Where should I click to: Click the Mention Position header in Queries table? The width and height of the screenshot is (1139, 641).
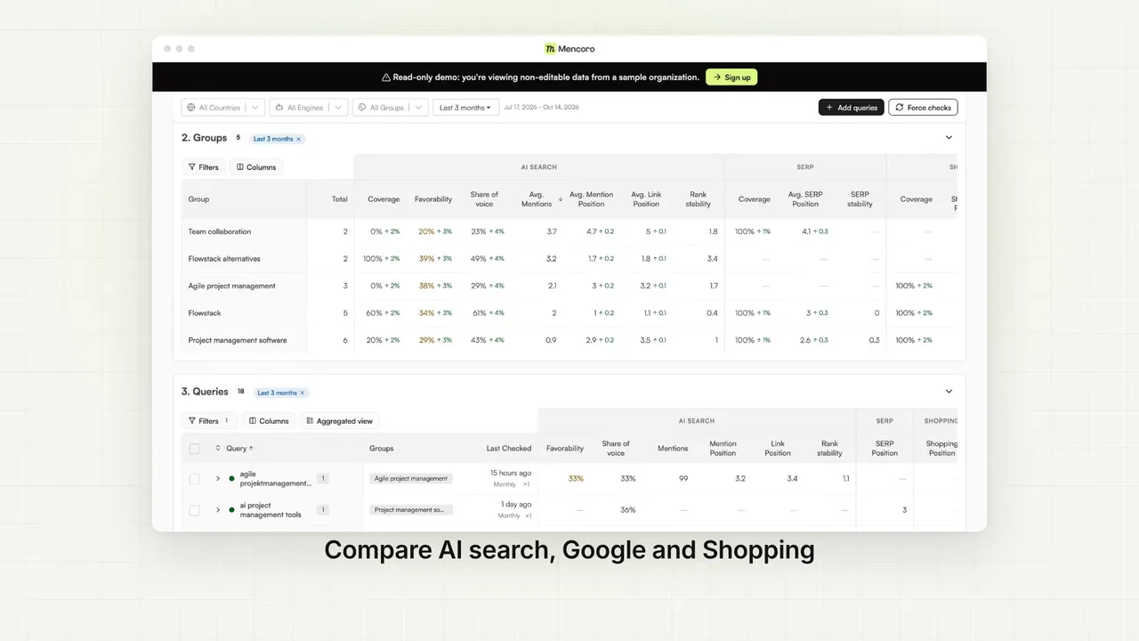click(x=723, y=449)
